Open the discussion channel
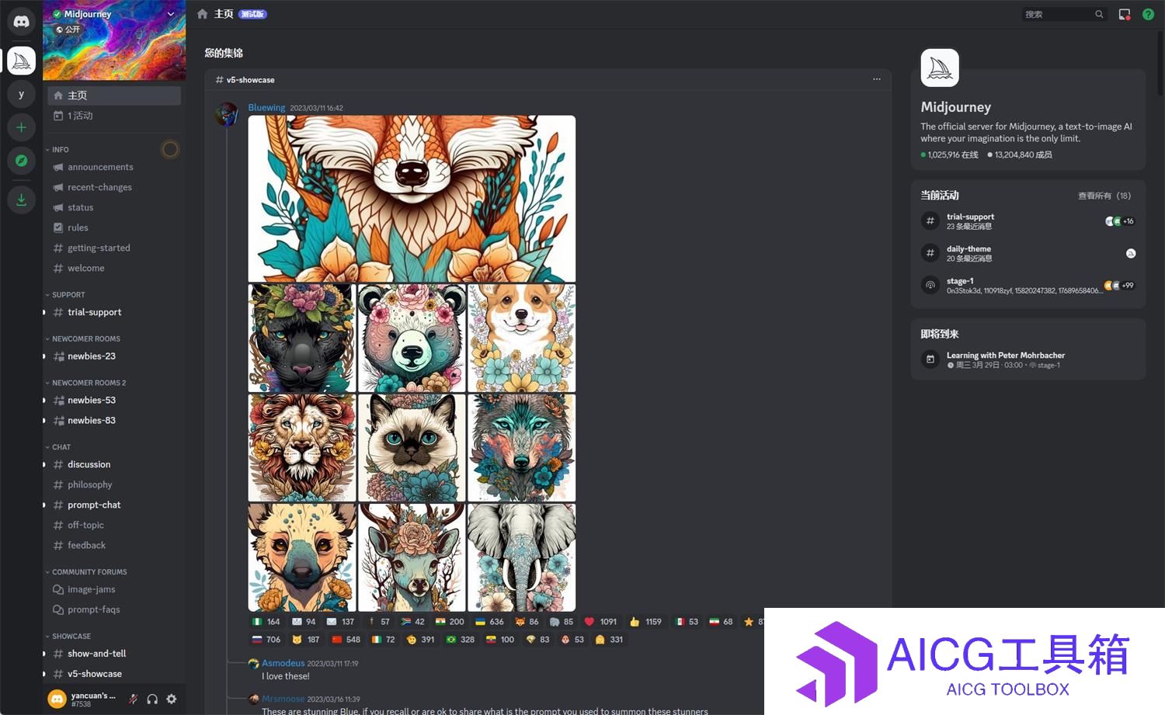 click(x=114, y=464)
